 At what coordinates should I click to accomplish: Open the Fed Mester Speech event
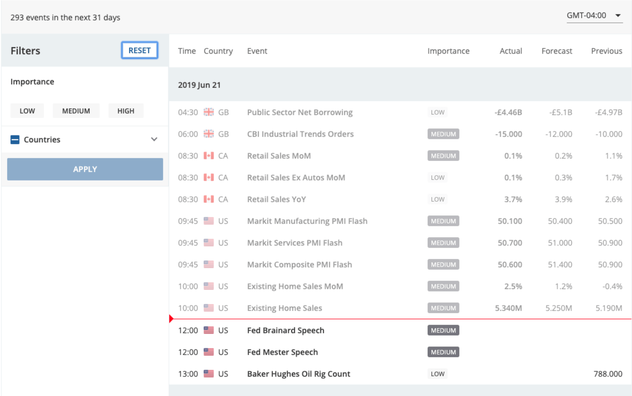coord(282,352)
